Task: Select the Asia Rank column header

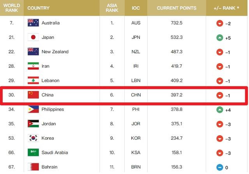Action: click(112, 8)
